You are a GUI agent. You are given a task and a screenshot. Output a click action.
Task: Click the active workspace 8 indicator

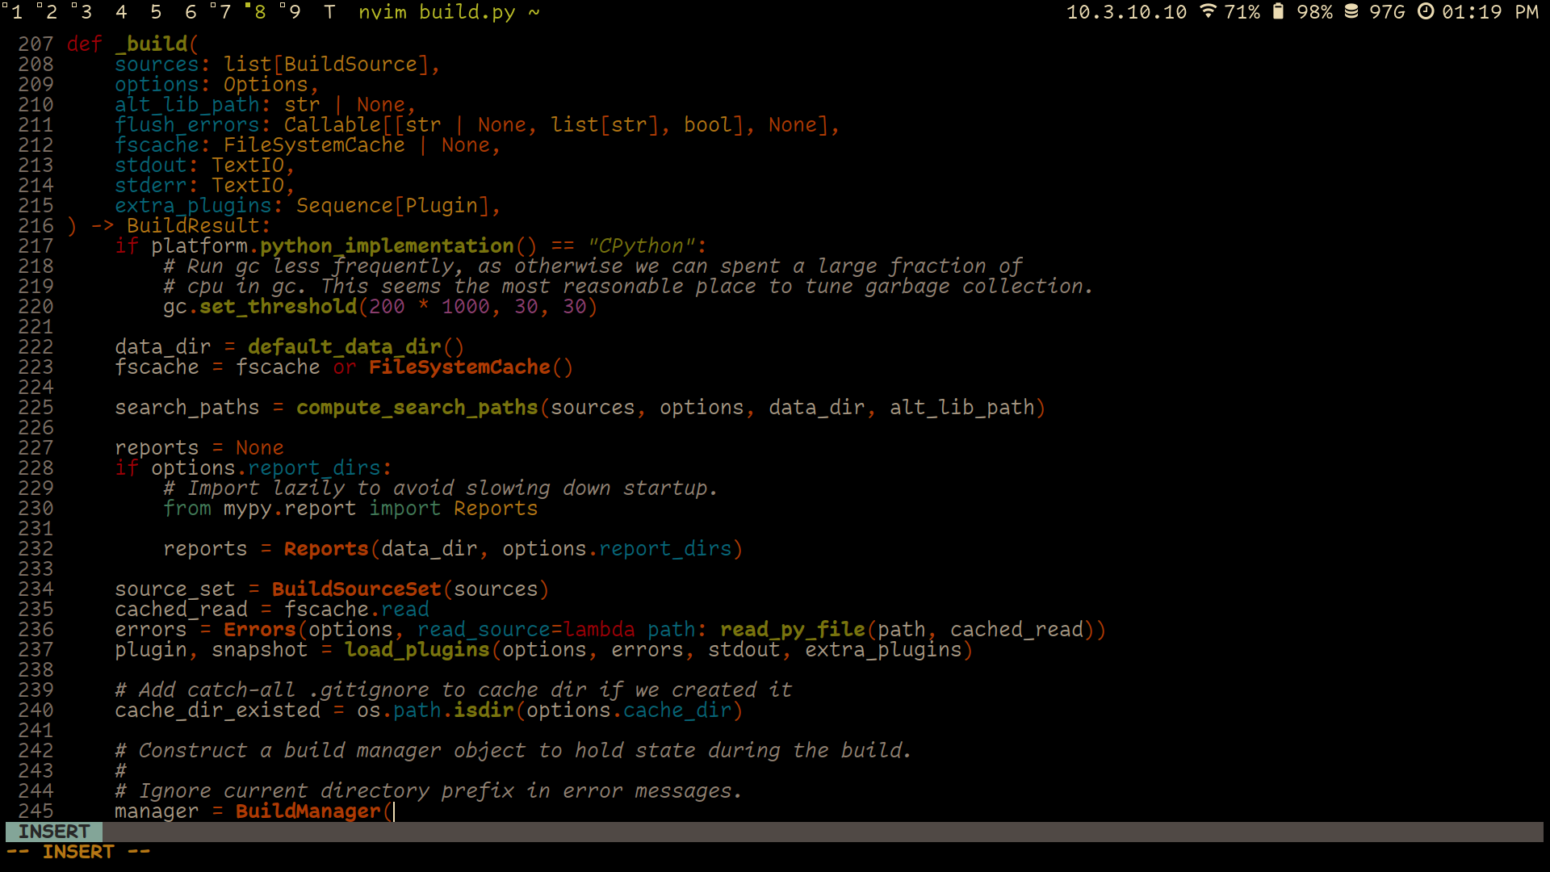(x=258, y=12)
